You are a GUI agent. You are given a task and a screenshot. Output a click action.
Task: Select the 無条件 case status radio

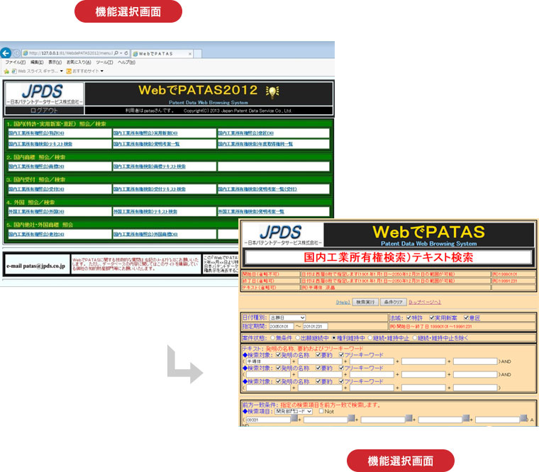(x=272, y=338)
